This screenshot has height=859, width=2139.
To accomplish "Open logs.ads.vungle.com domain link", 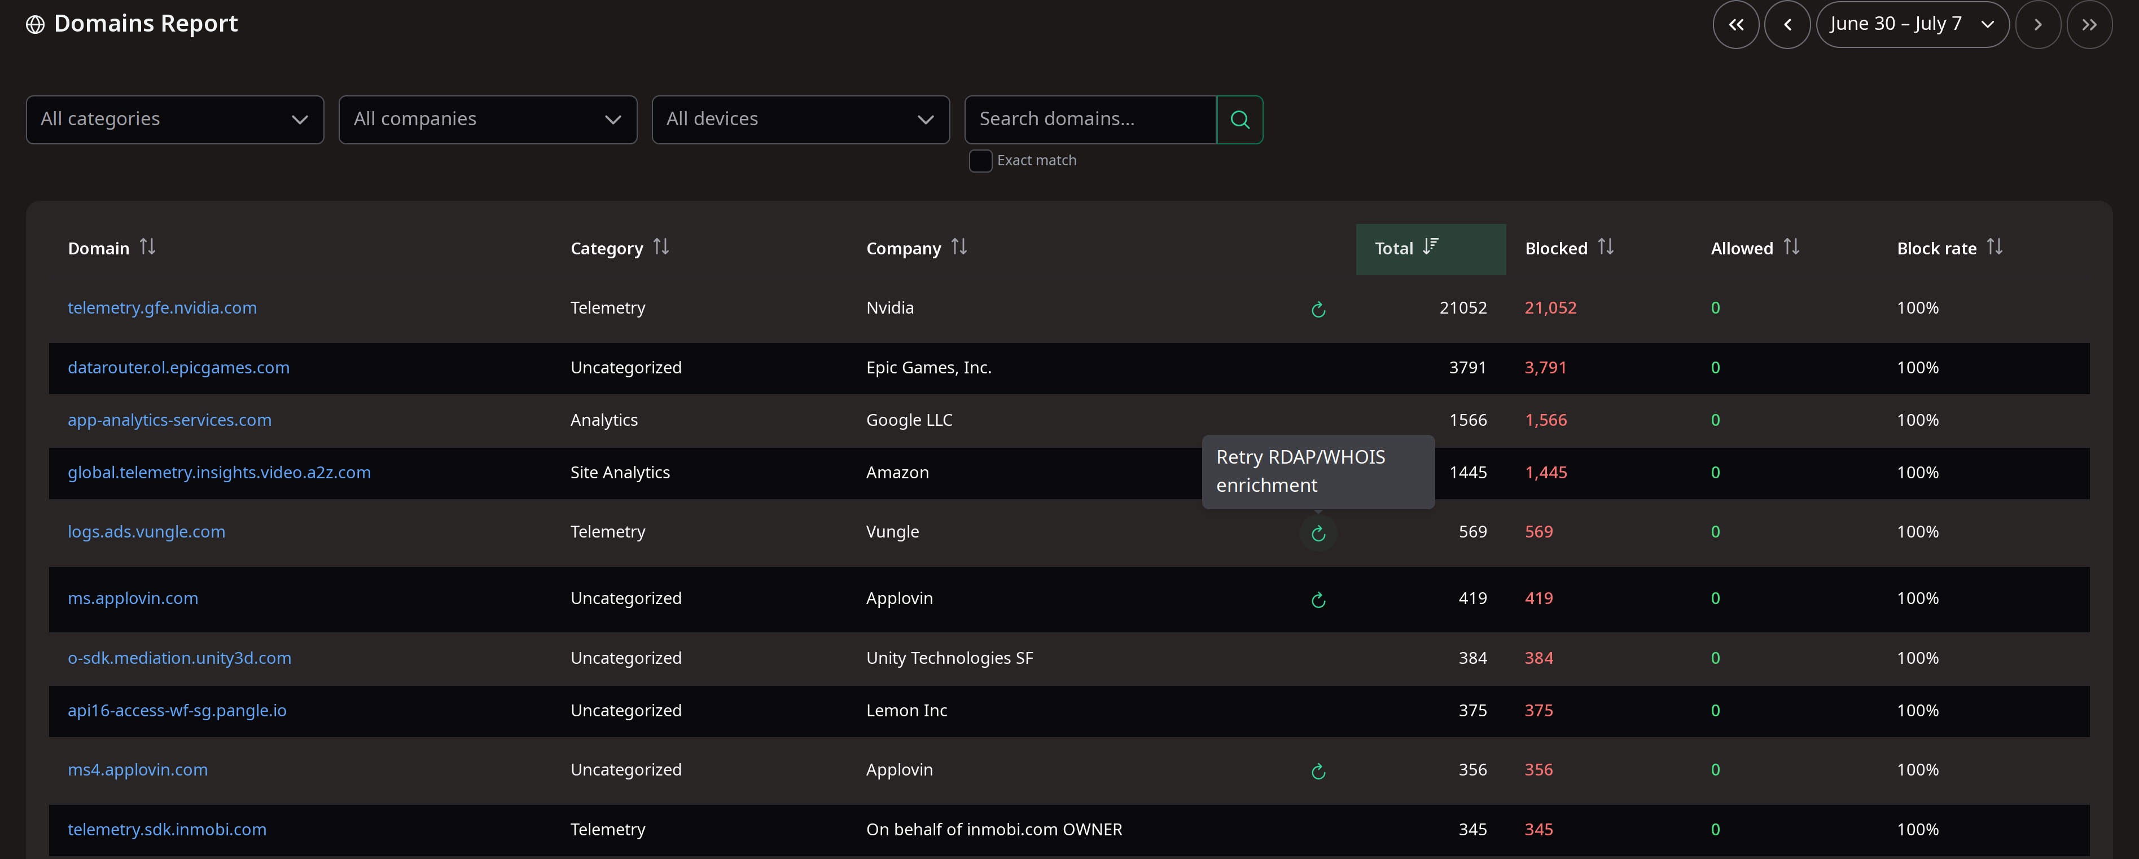I will tap(146, 532).
